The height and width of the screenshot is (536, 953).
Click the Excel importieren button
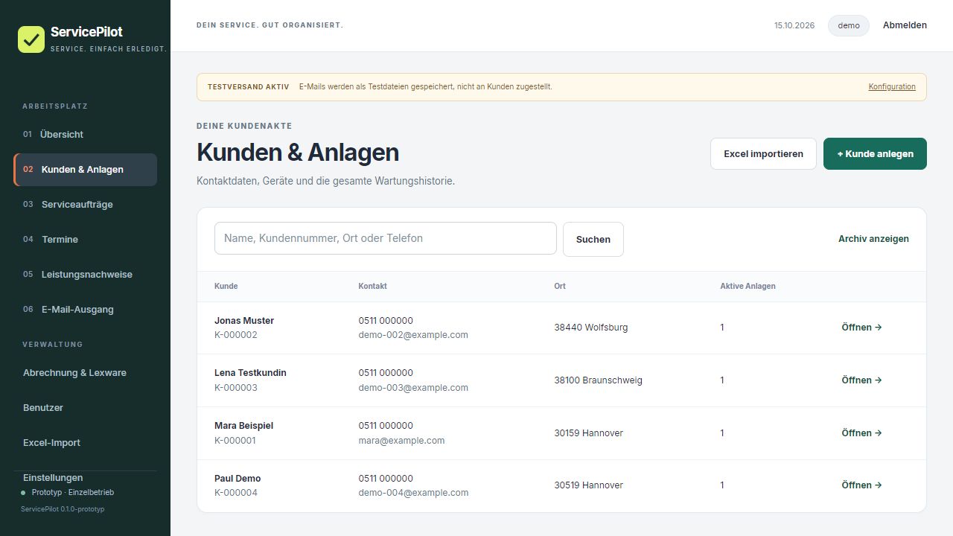click(763, 154)
